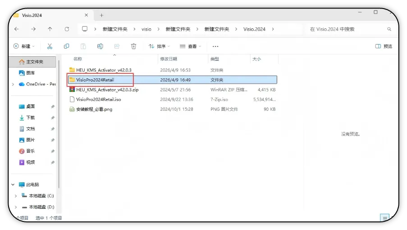Select HEU_KMS_Activator_v42.0.3.zip file
407x230 pixels.
coord(172,90)
